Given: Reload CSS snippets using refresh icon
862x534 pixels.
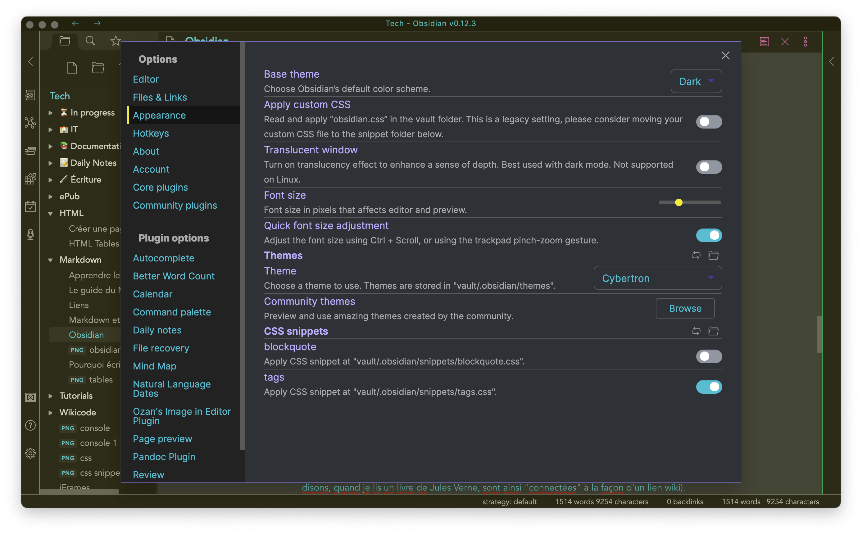Looking at the screenshot, I should [x=696, y=331].
